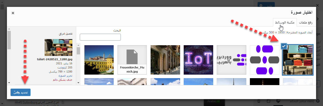
Task: Select the folded t-shirts shelf thumbnail
Action: coord(298,60)
